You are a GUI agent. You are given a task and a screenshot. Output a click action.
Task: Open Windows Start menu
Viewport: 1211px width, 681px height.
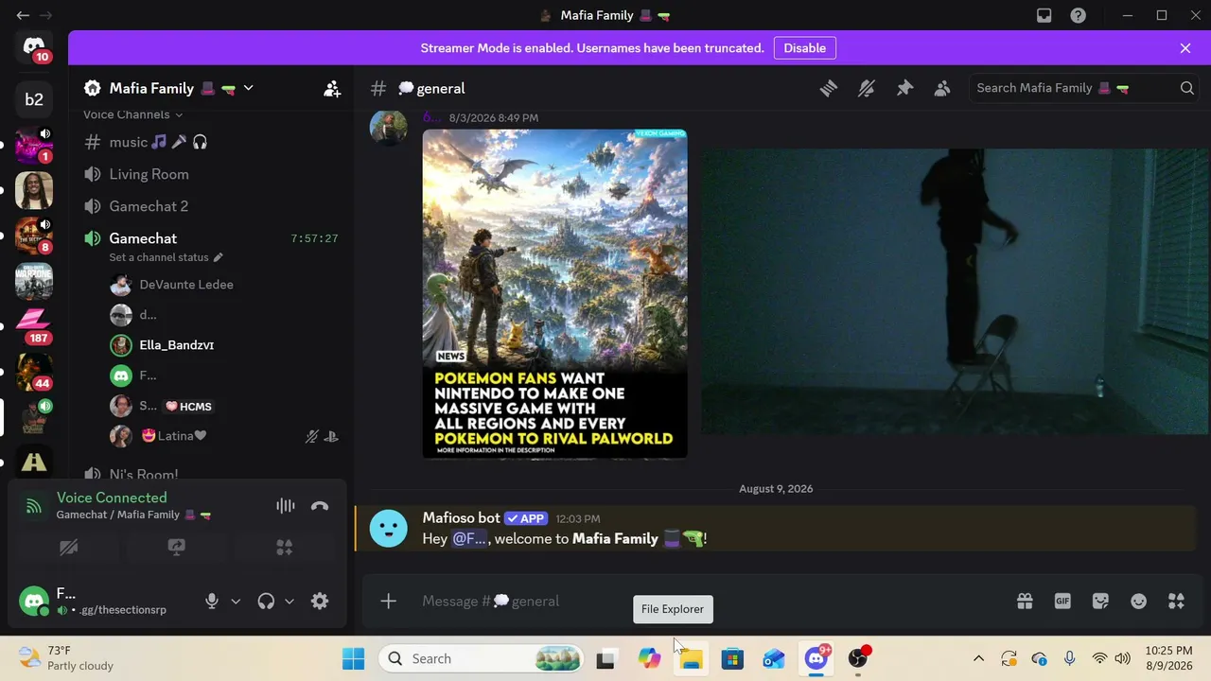click(x=354, y=658)
